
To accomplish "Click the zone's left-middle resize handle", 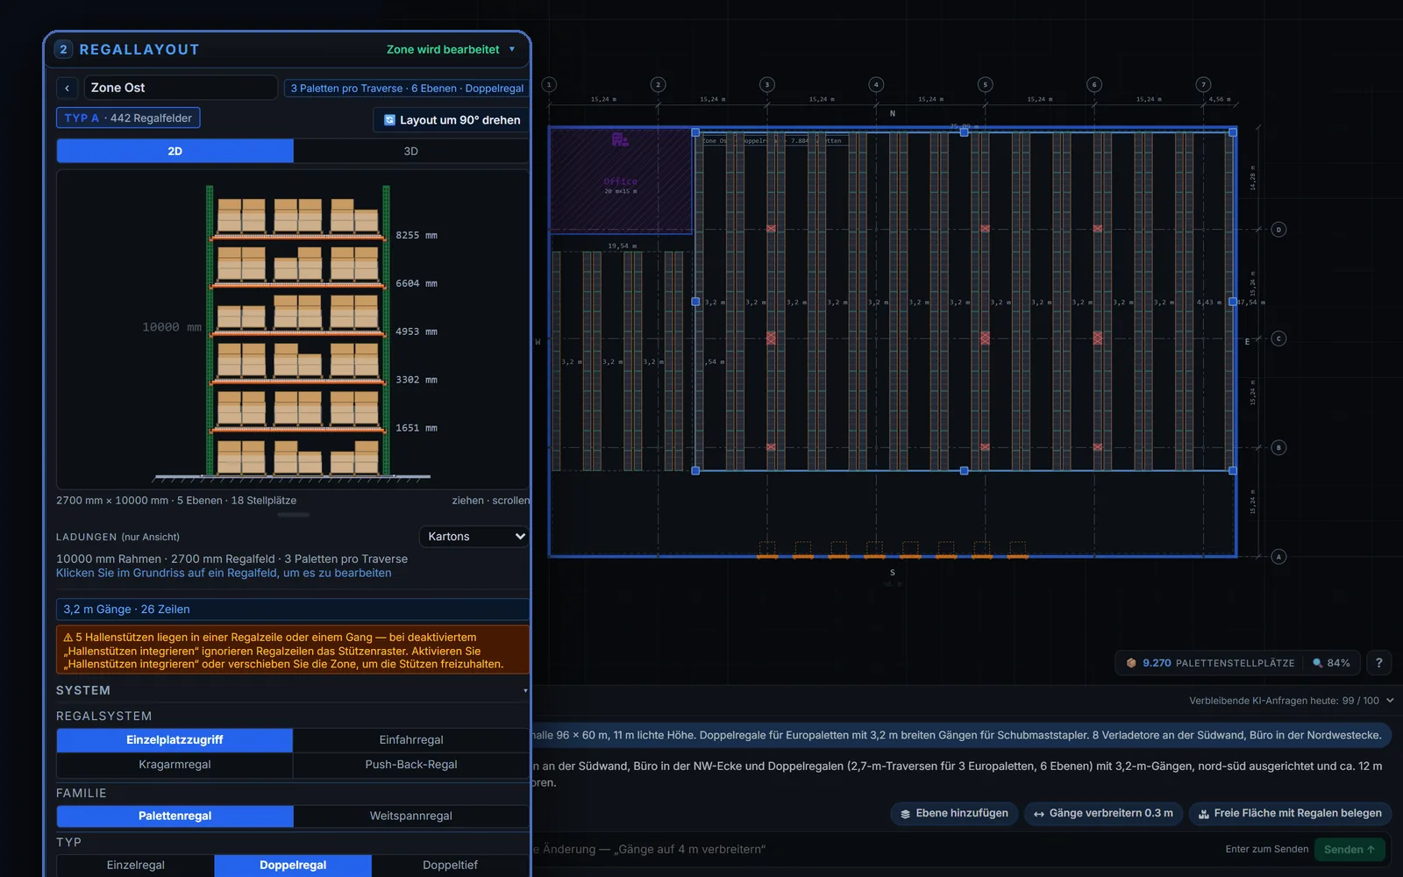I will (695, 302).
